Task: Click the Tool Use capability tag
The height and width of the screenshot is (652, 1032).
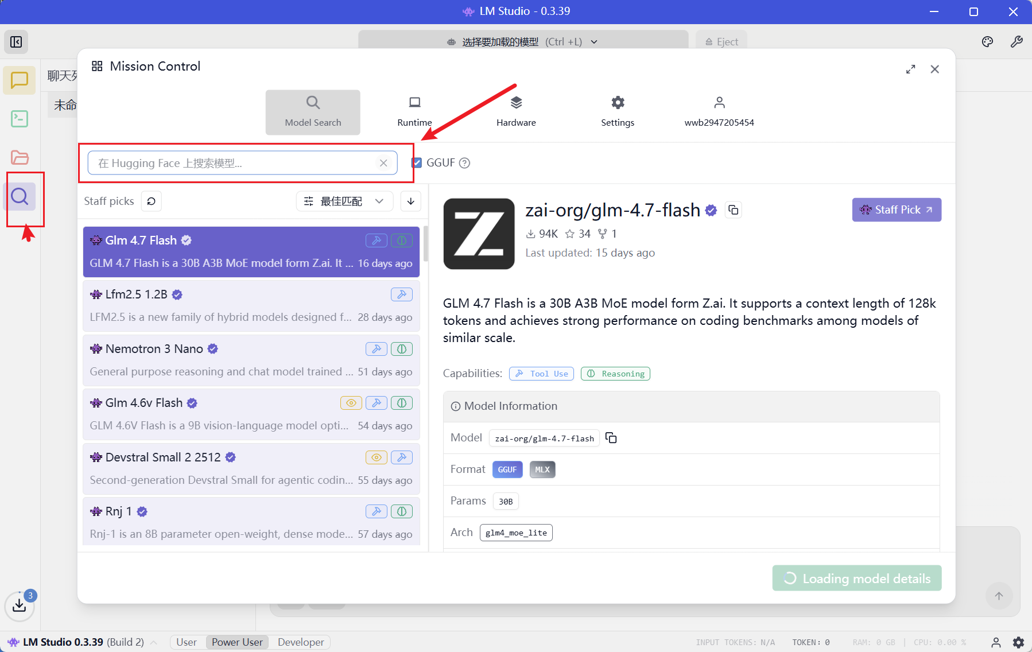Action: [x=541, y=374]
